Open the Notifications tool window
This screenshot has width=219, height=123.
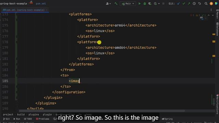tap(217, 104)
